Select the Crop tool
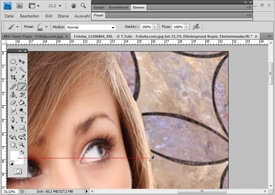This screenshot has width=275, height=195. point(13,77)
